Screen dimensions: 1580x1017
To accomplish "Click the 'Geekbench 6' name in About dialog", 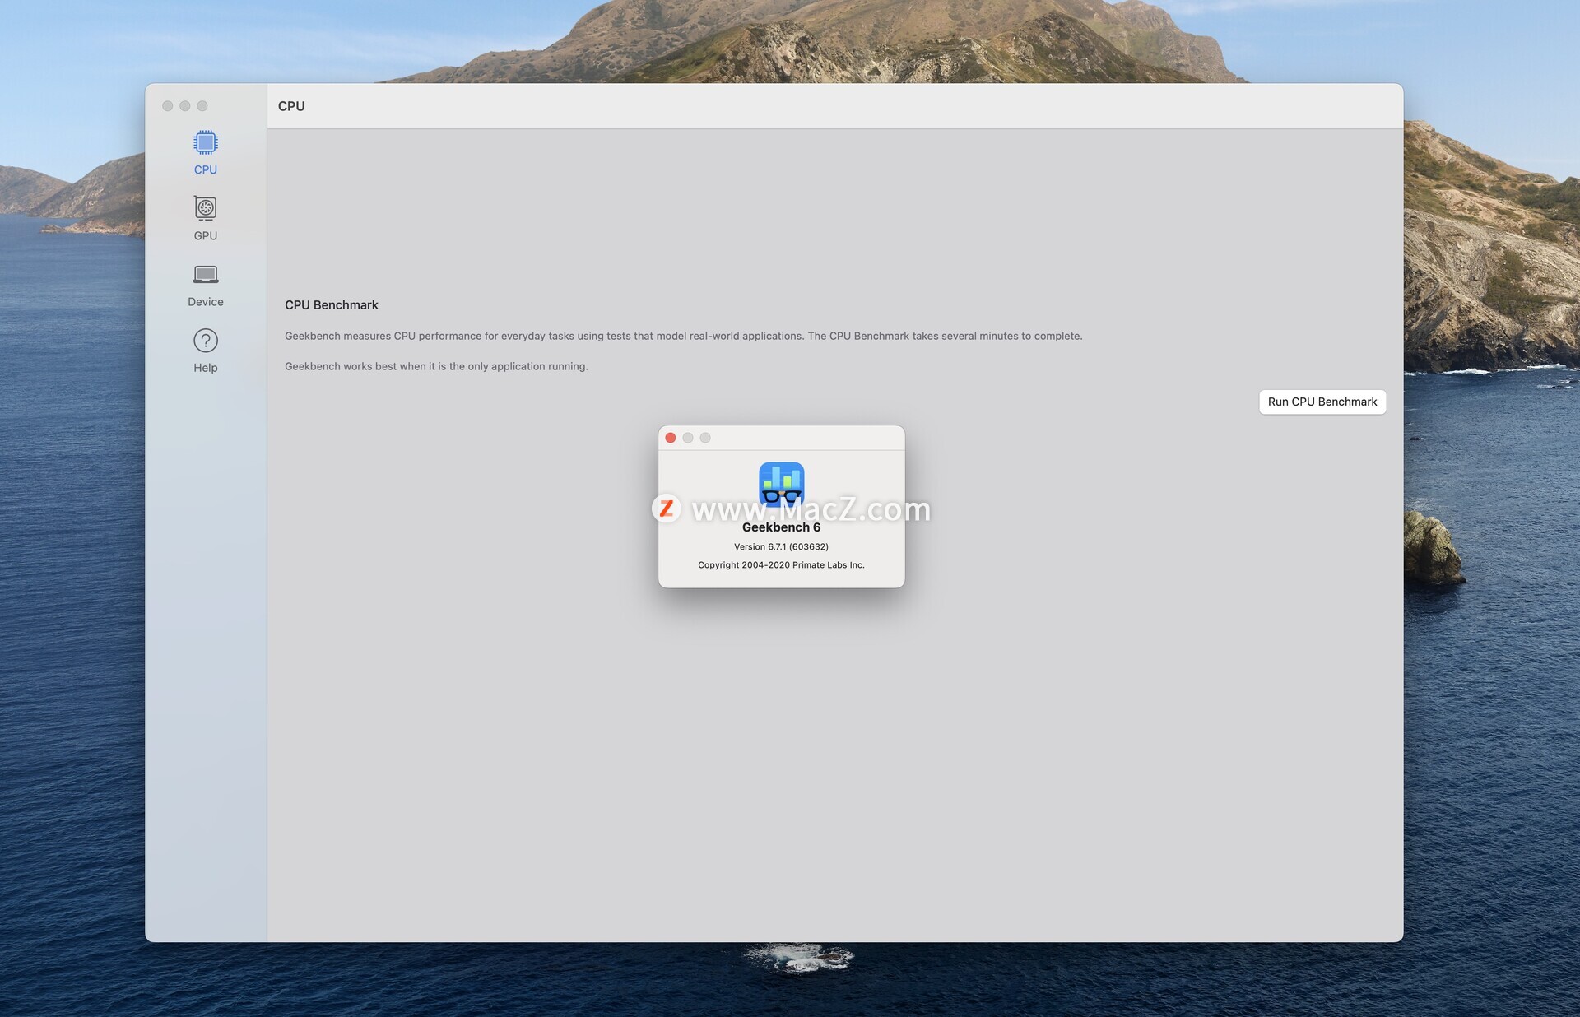I will click(781, 527).
